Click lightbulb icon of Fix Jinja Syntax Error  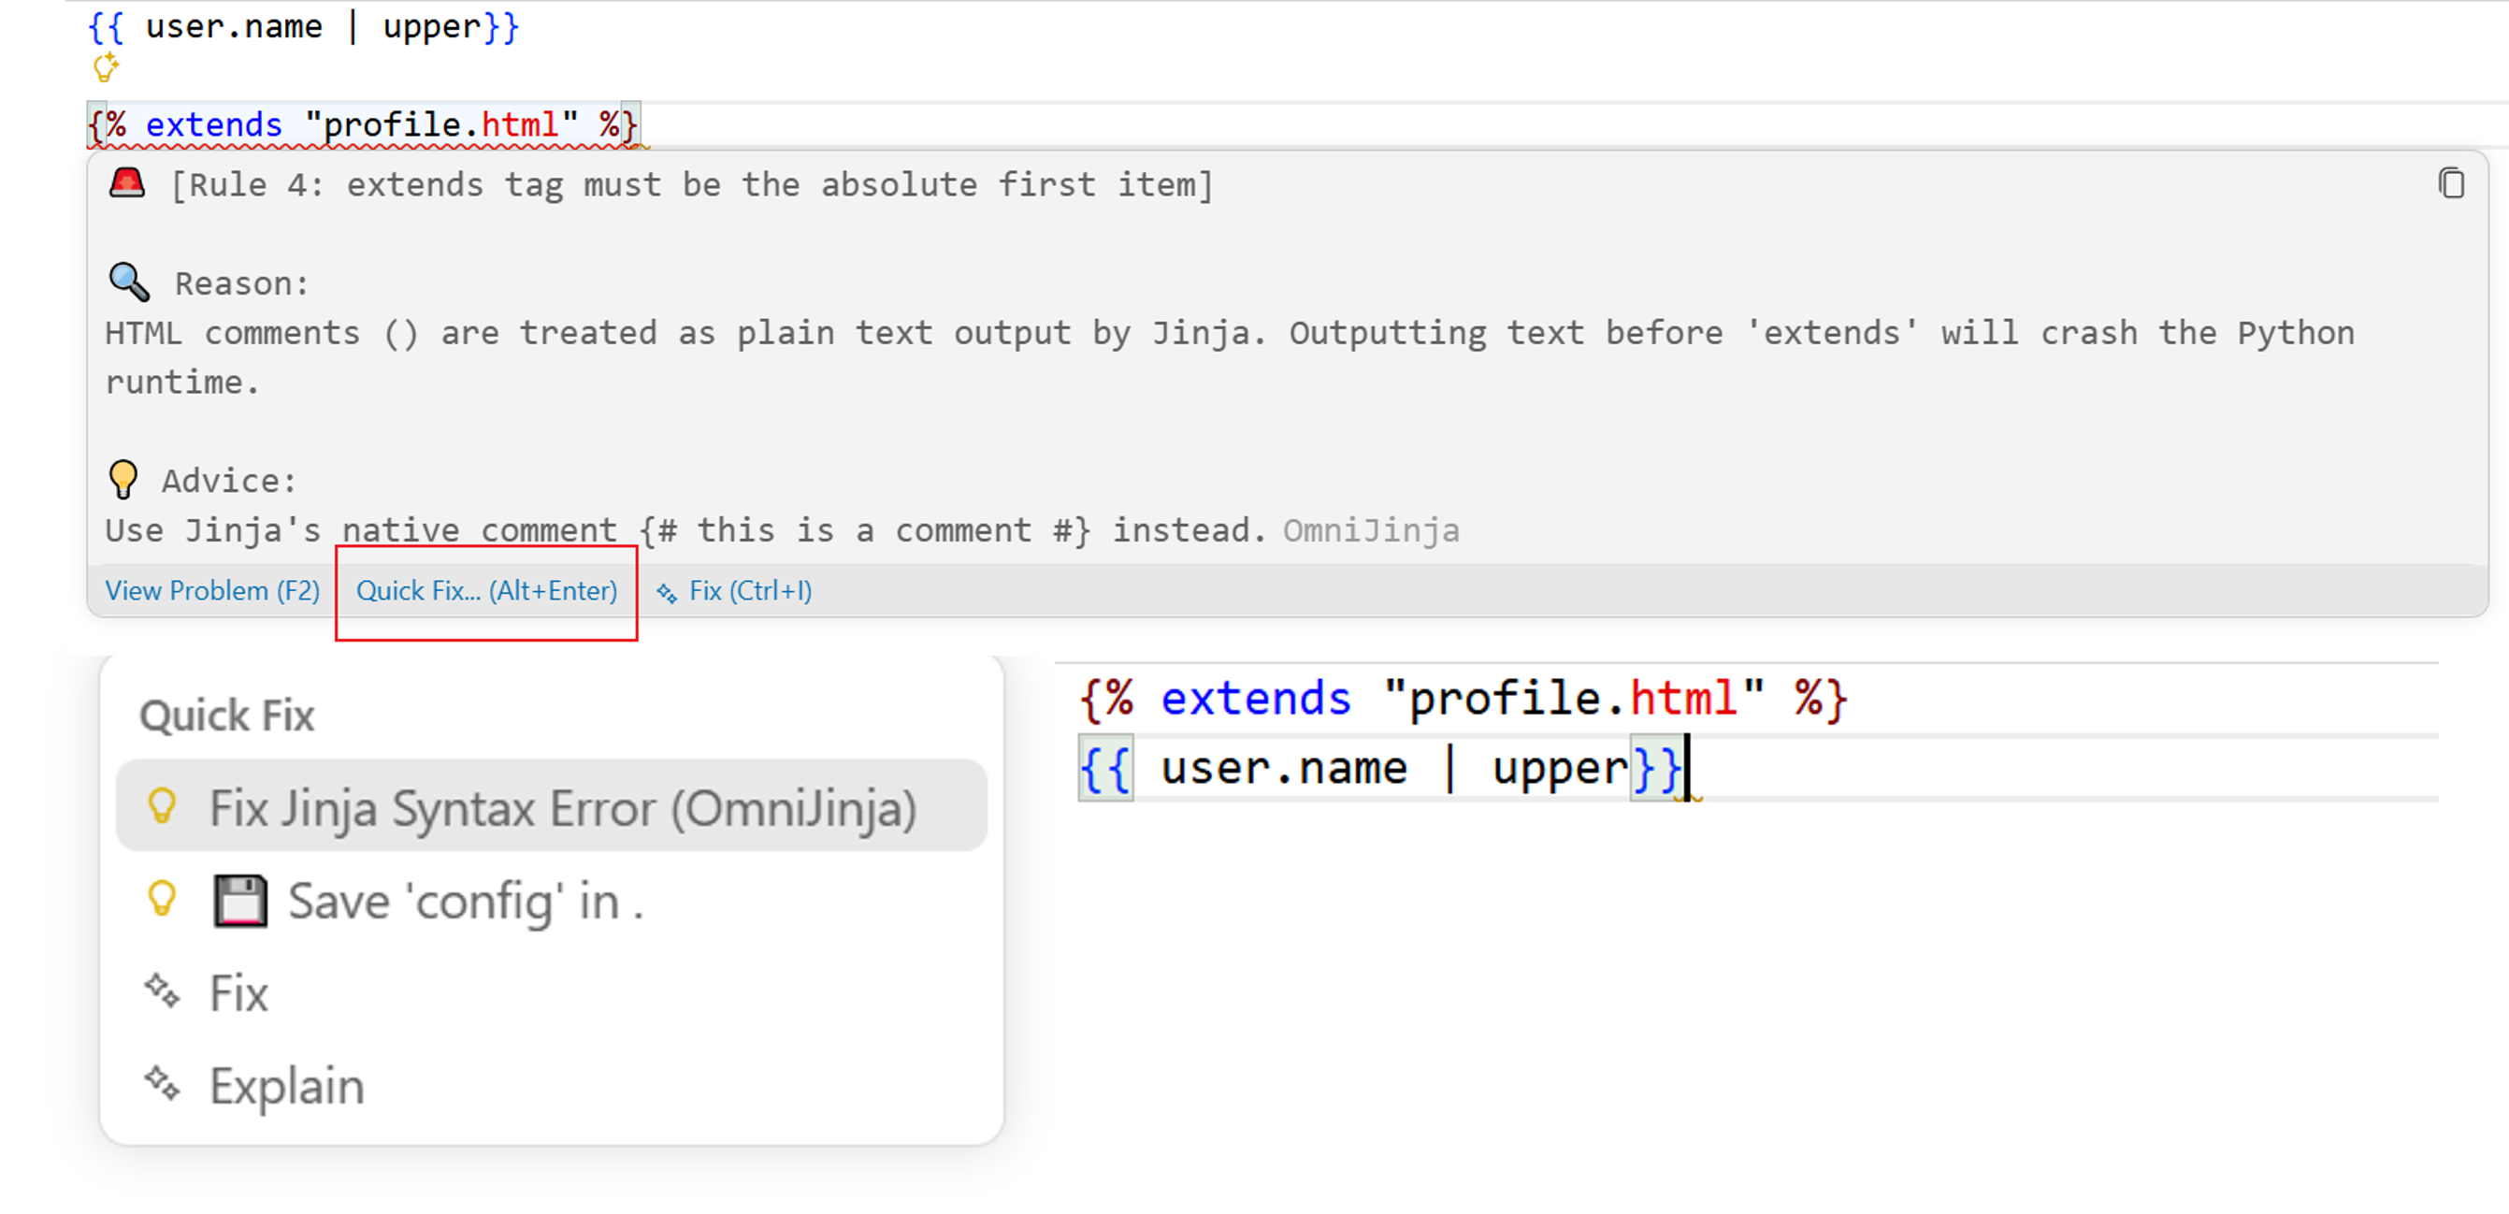click(162, 807)
